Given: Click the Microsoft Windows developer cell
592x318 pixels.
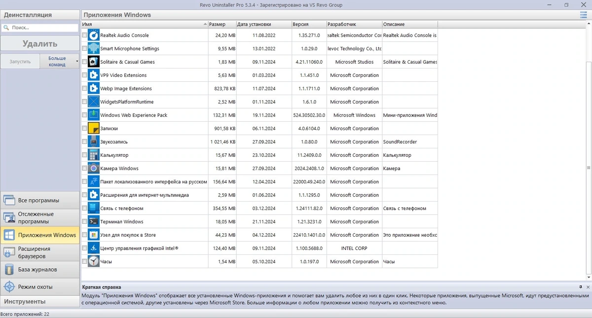Looking at the screenshot, I should point(354,115).
